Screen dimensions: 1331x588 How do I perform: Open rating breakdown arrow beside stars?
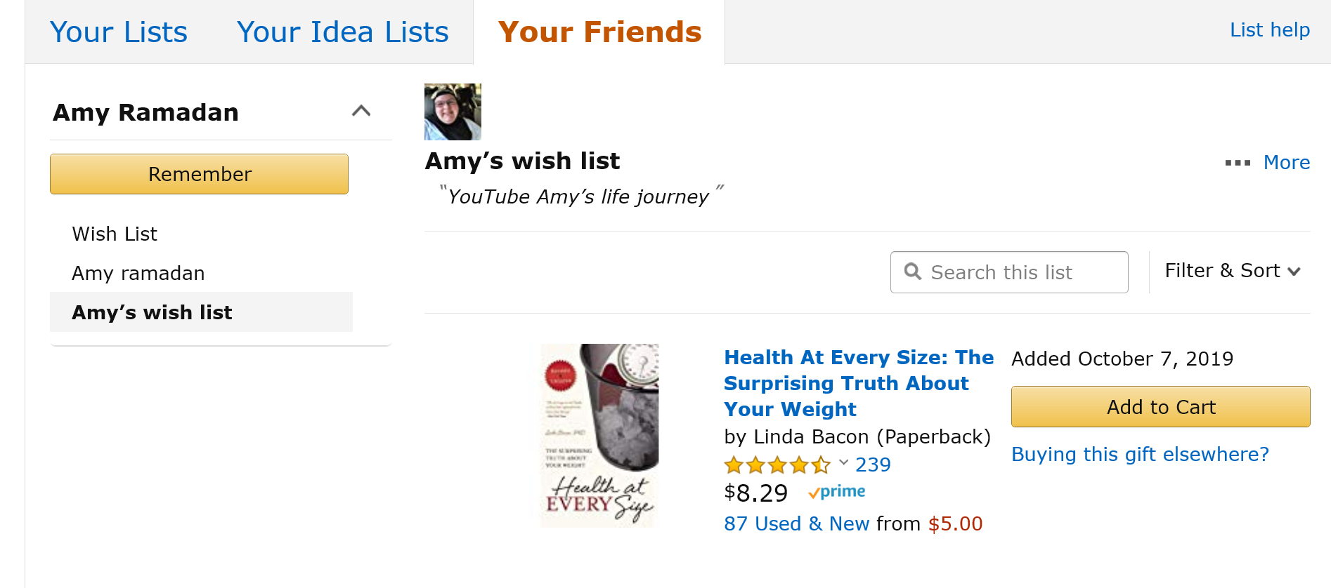[x=843, y=462]
